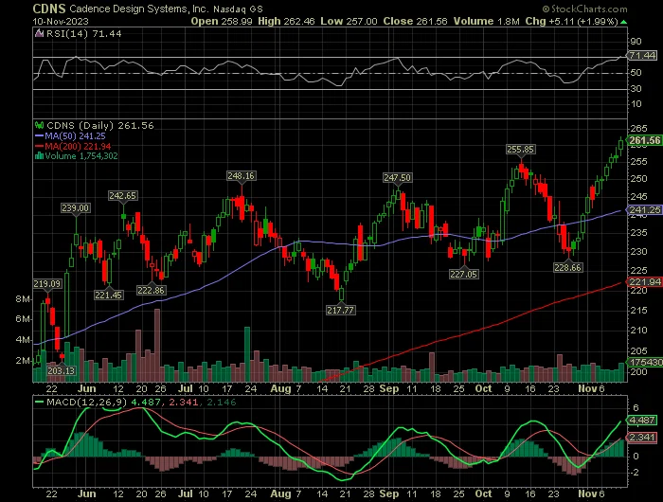Click the 219.09 price label
Viewport: 663px width, 502px height.
(47, 284)
